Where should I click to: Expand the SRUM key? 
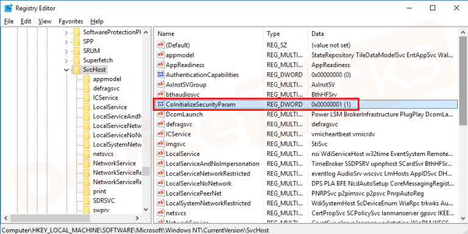coord(66,51)
